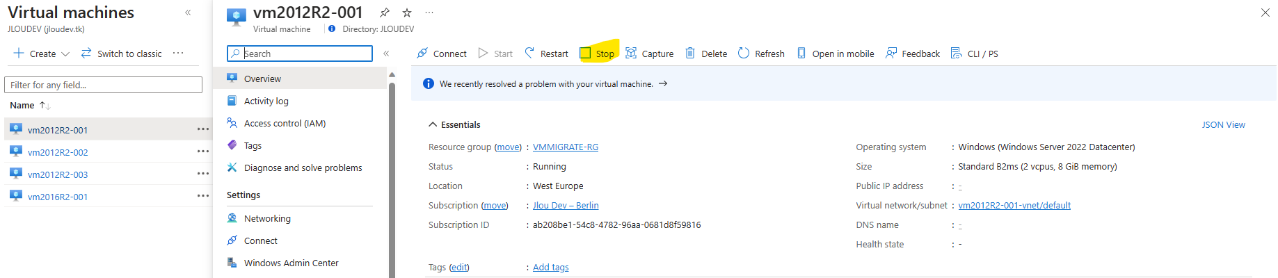
Task: Click Add tags link
Action: (x=551, y=267)
